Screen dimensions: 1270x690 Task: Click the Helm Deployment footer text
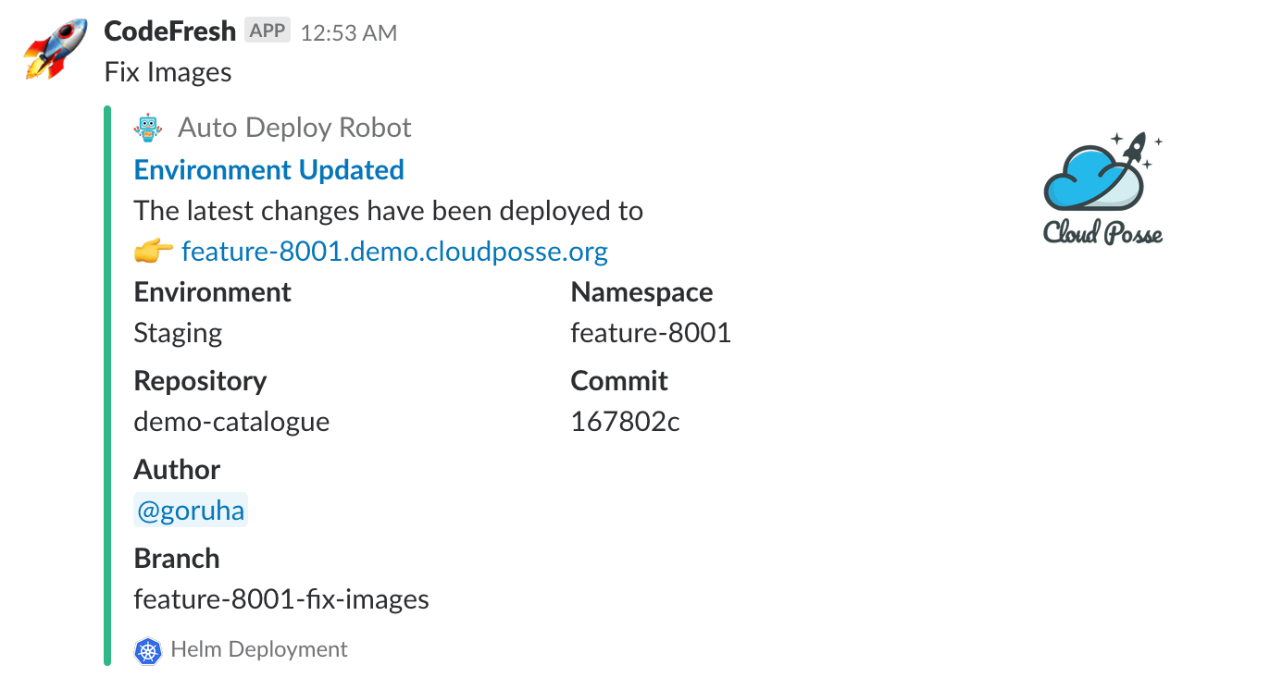point(259,650)
